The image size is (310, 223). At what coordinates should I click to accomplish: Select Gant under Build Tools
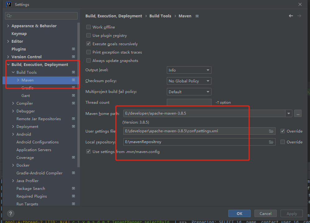(x=26, y=96)
